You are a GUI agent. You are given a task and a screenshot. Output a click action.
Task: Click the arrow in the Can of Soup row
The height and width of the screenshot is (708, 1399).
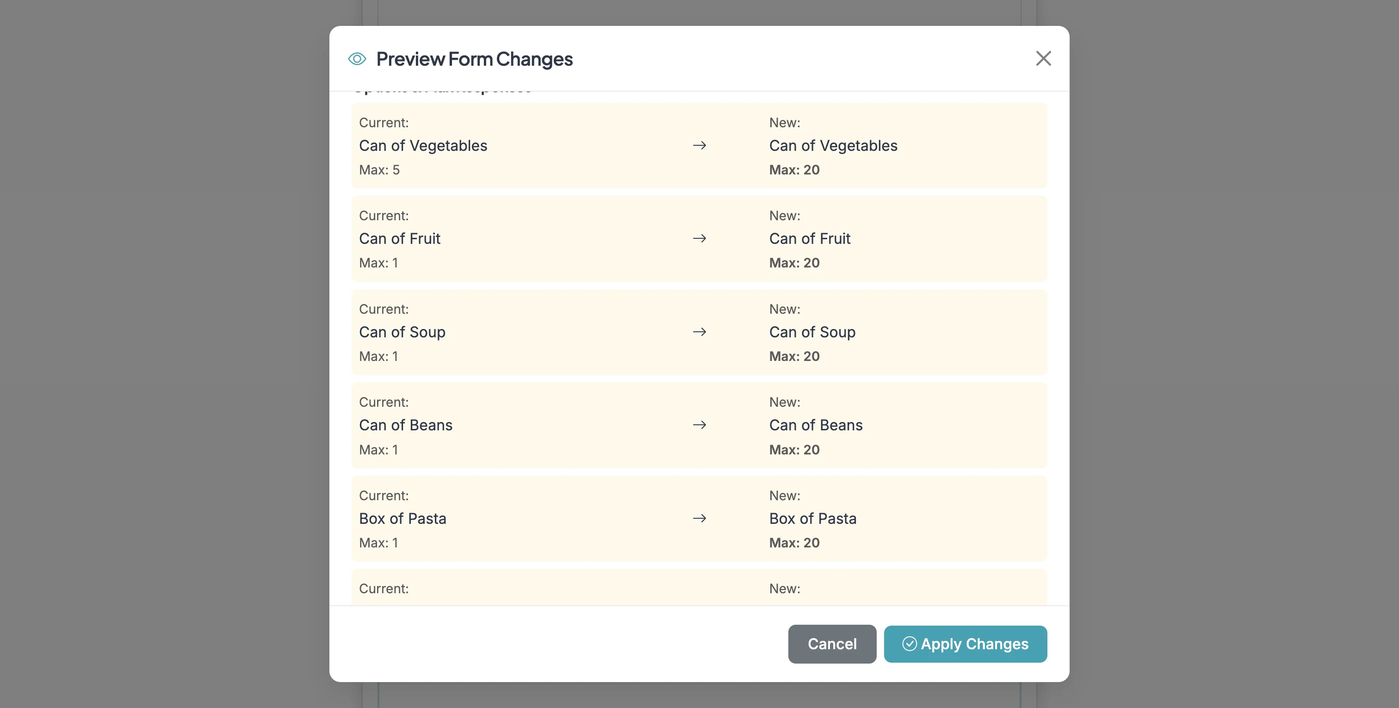point(699,331)
